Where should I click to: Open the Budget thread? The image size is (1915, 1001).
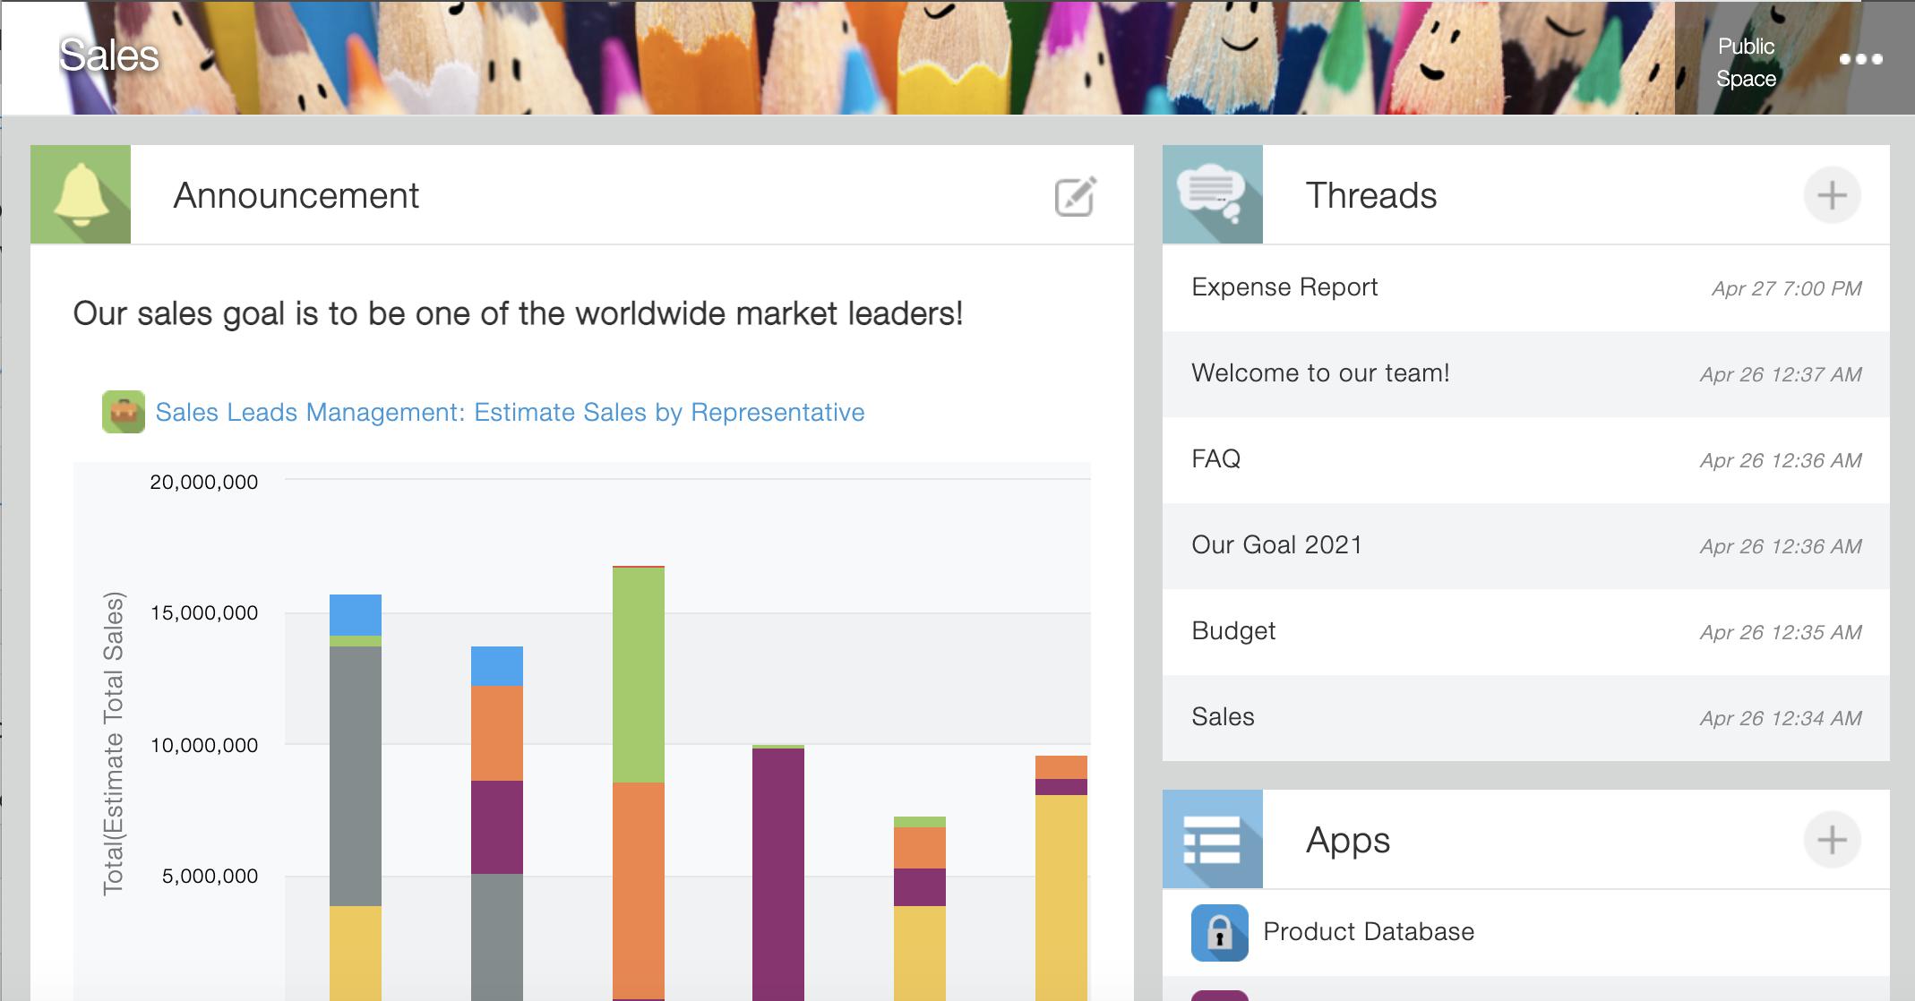pos(1233,631)
